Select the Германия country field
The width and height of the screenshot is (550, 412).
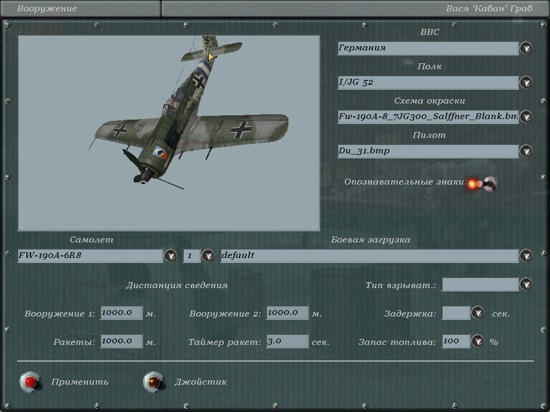[x=428, y=48]
